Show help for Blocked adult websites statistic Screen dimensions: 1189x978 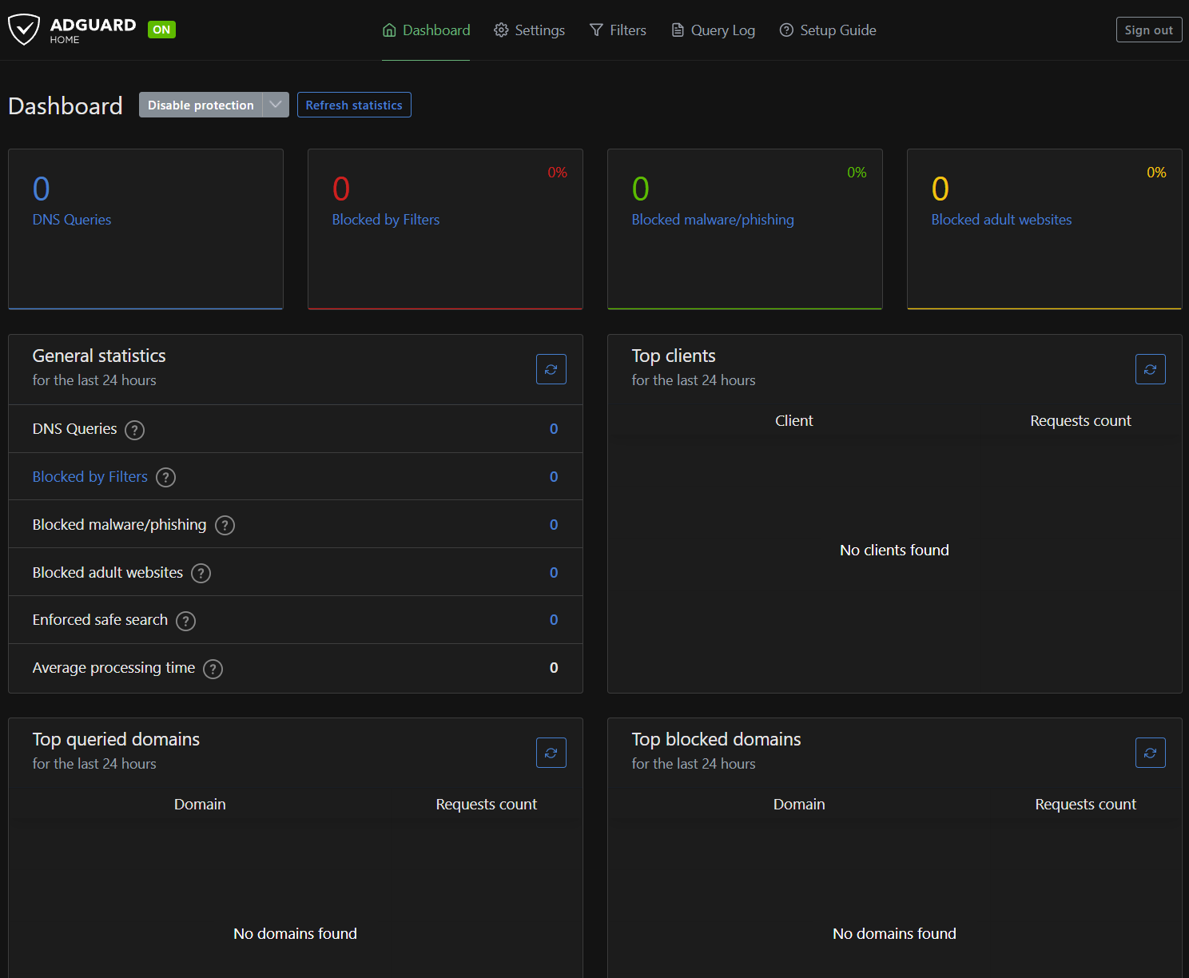(x=201, y=574)
